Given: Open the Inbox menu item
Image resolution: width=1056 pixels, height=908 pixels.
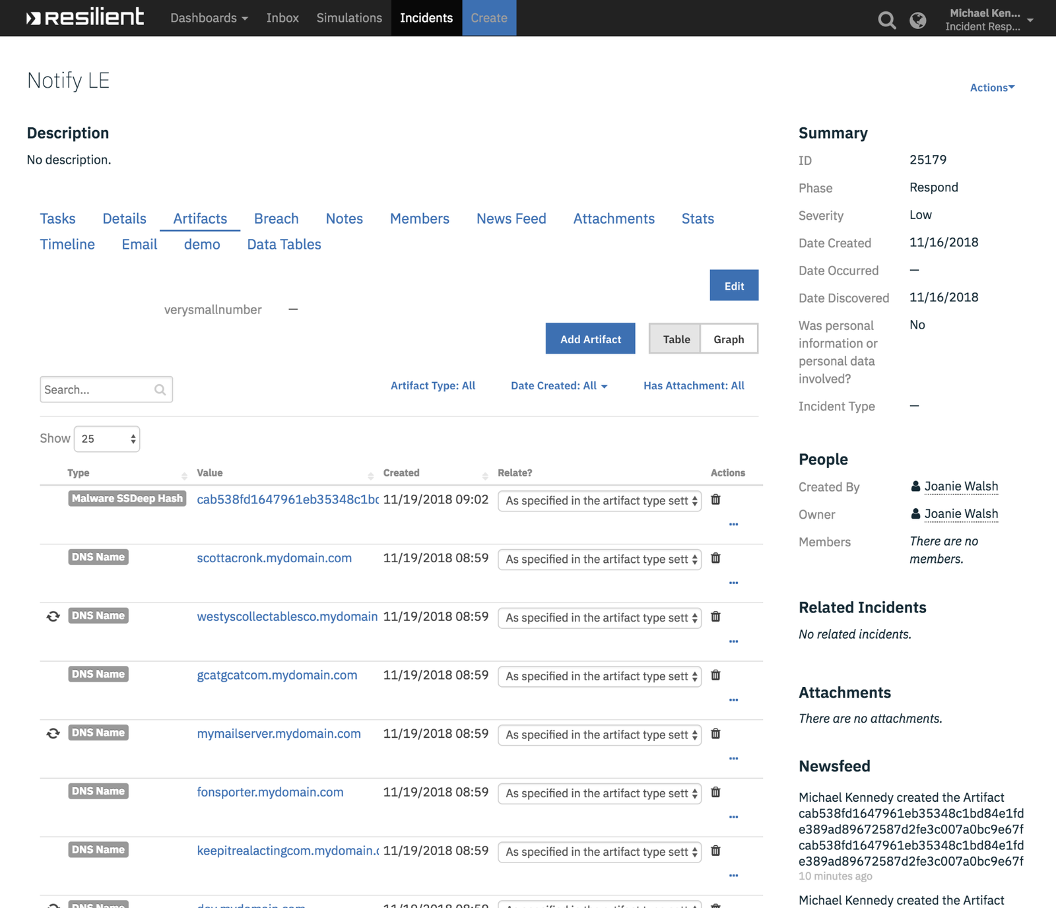Looking at the screenshot, I should [282, 18].
